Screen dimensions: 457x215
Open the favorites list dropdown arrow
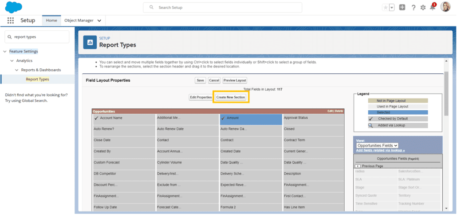[392, 8]
